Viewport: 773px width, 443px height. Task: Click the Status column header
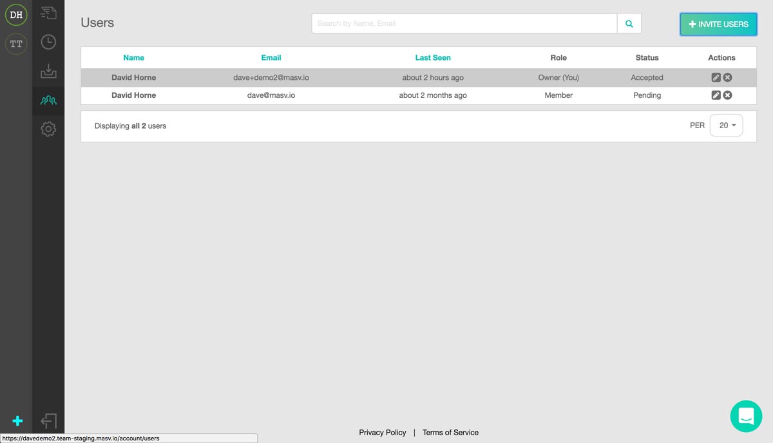pyautogui.click(x=647, y=58)
